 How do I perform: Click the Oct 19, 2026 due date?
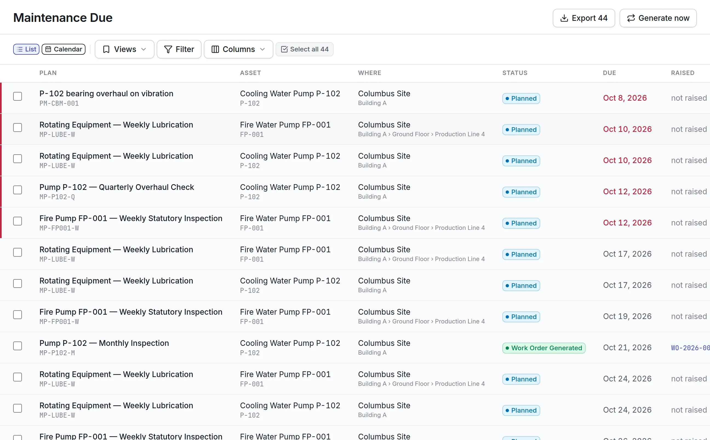627,316
